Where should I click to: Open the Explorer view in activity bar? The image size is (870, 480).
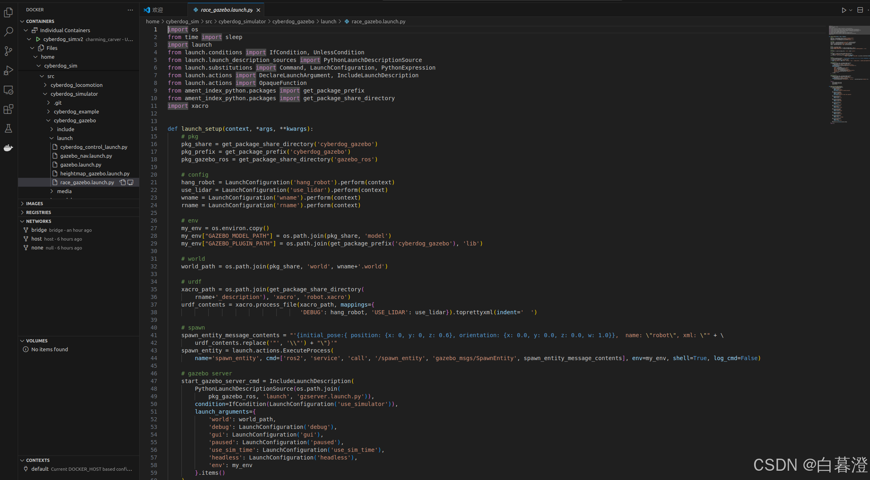[x=8, y=13]
